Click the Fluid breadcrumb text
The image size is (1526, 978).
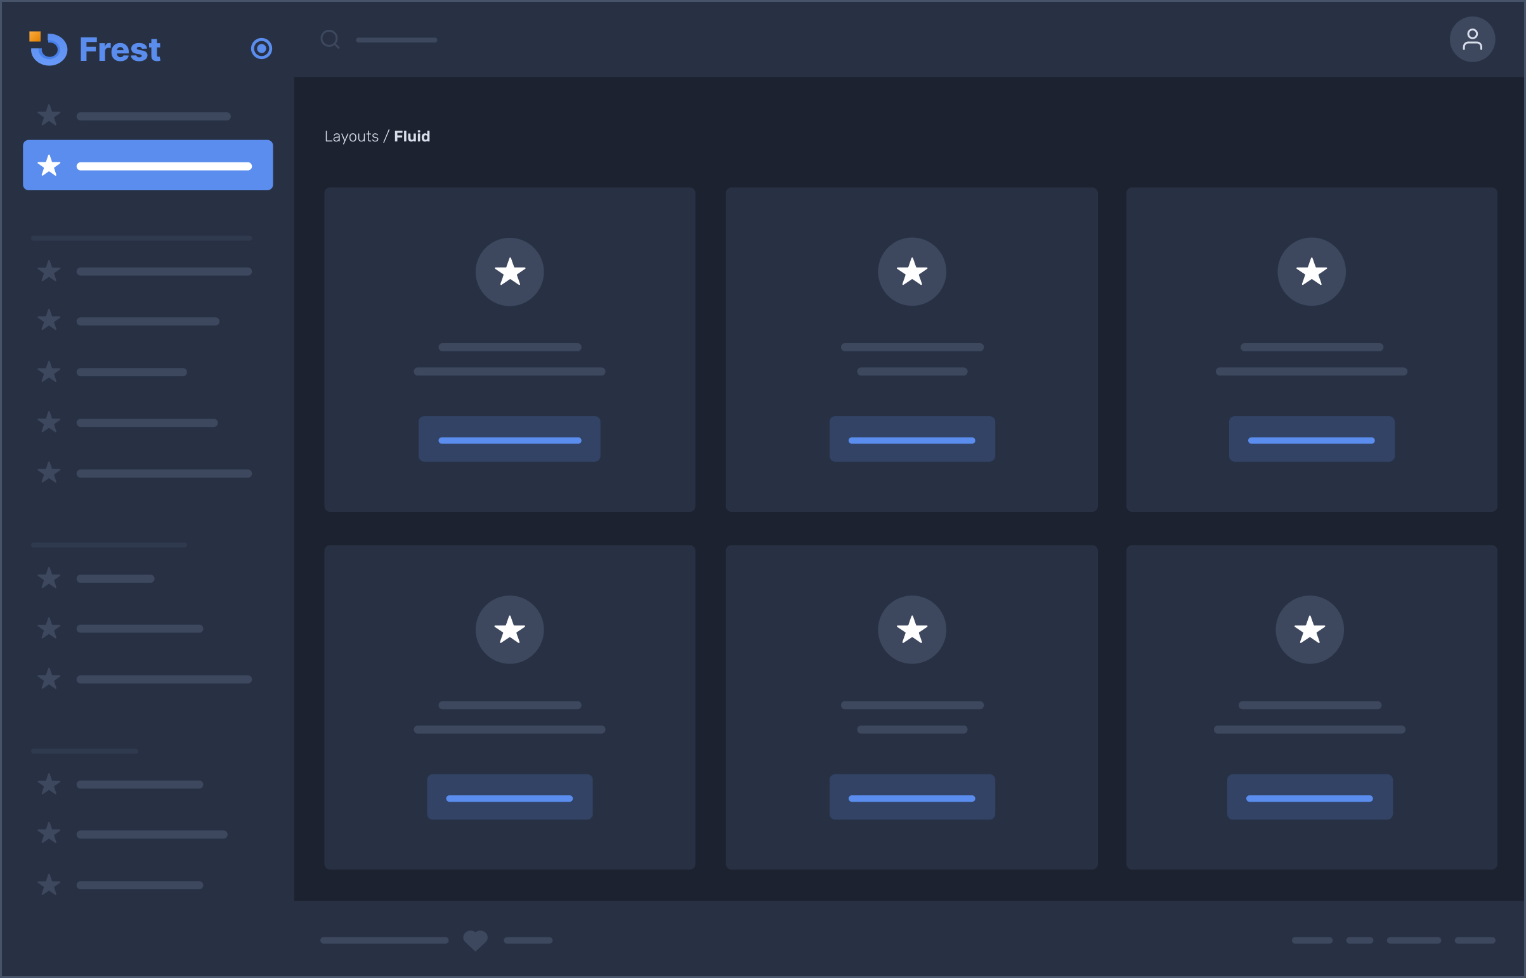pyautogui.click(x=412, y=136)
